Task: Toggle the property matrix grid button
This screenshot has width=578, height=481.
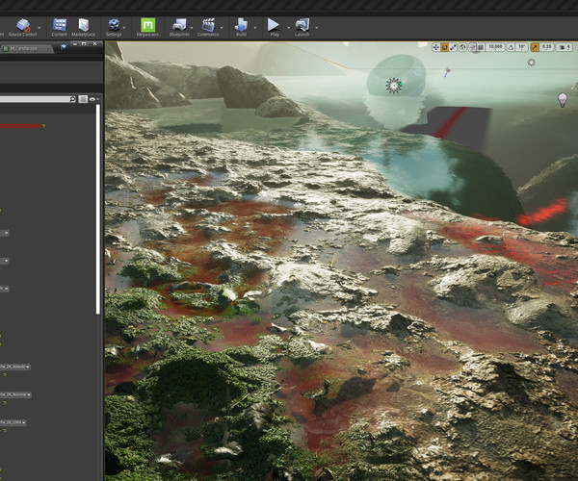Action: [x=83, y=99]
